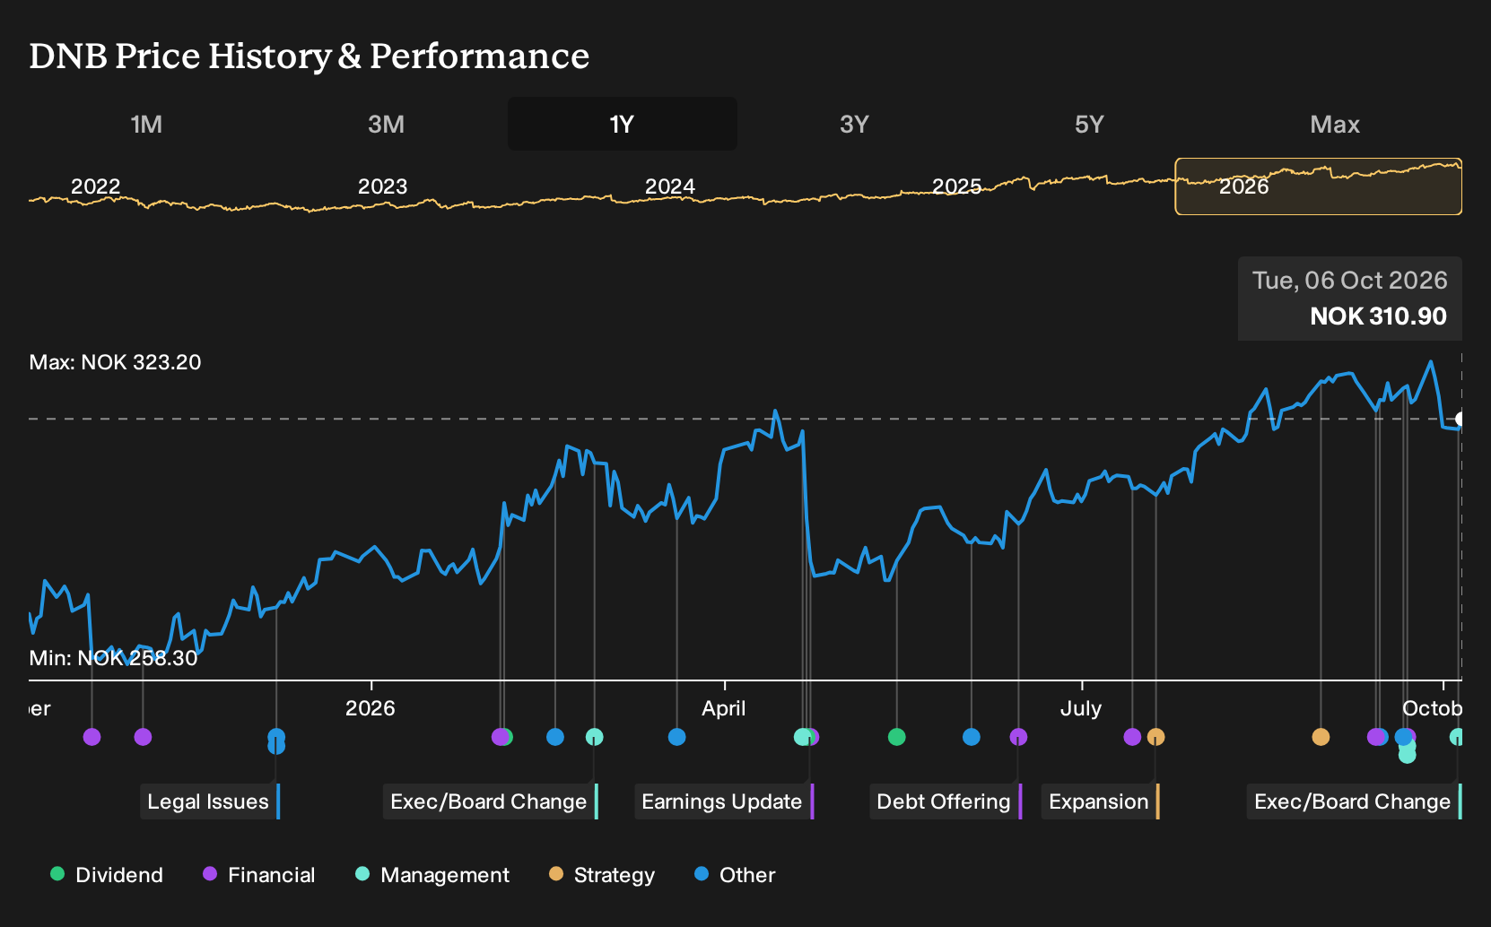This screenshot has height=927, width=1491.
Task: Click the Min: NOK 258.30 label
Action: point(113,658)
